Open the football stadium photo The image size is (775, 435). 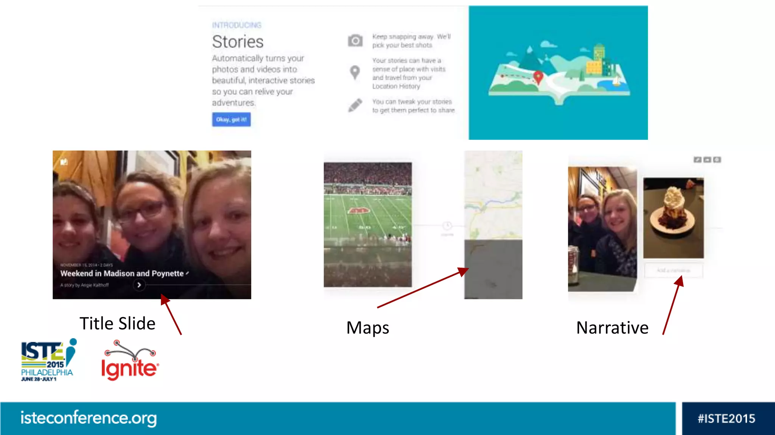[x=368, y=225]
